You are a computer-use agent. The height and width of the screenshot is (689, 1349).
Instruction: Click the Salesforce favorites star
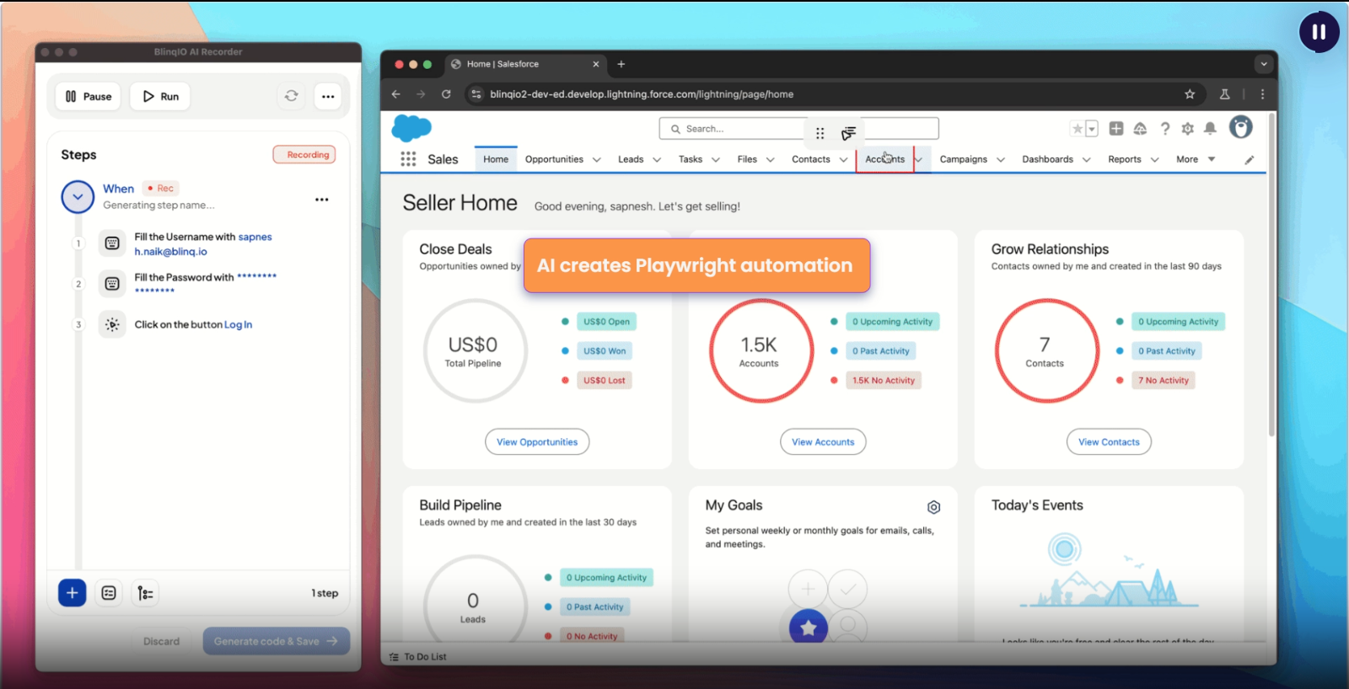(x=1078, y=129)
